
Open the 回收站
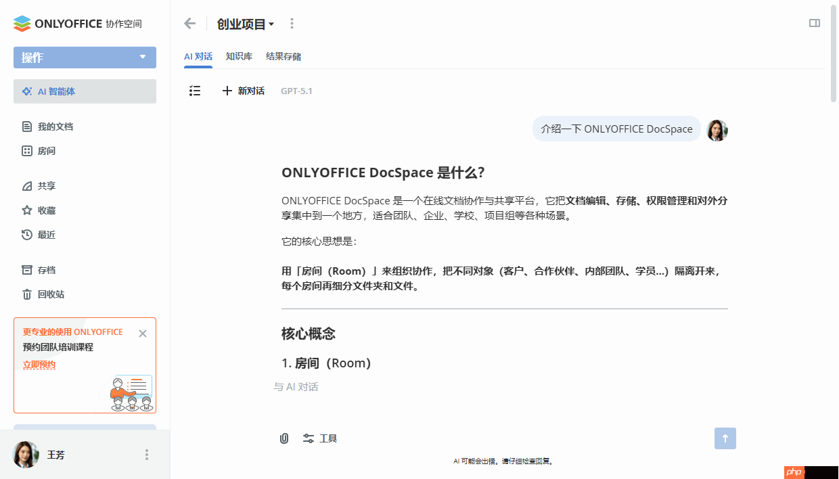pos(54,294)
